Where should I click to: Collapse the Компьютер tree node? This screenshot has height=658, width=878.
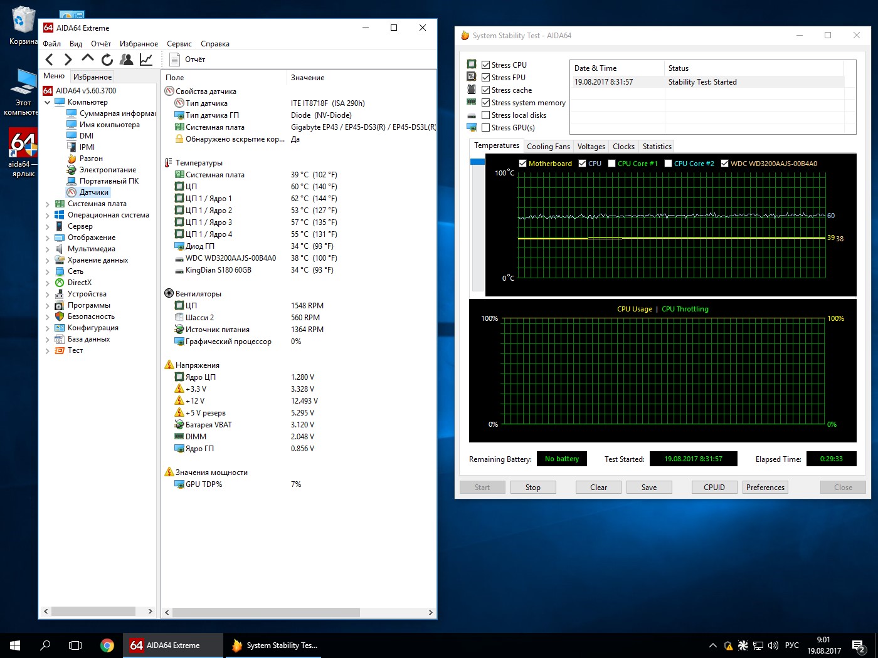(48, 102)
